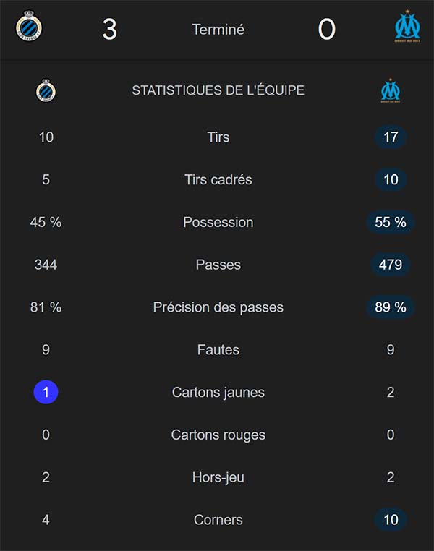
Task: Select Marseille's 89 % pass accuracy badge
Action: 391,307
